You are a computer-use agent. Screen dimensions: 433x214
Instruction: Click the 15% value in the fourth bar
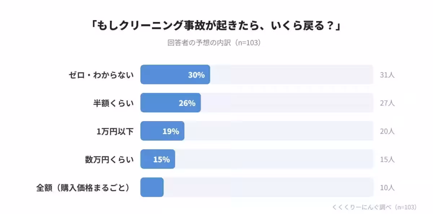161,159
